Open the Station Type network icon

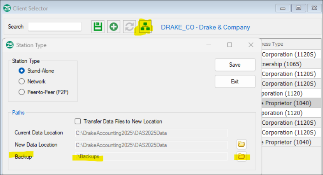click(x=145, y=27)
